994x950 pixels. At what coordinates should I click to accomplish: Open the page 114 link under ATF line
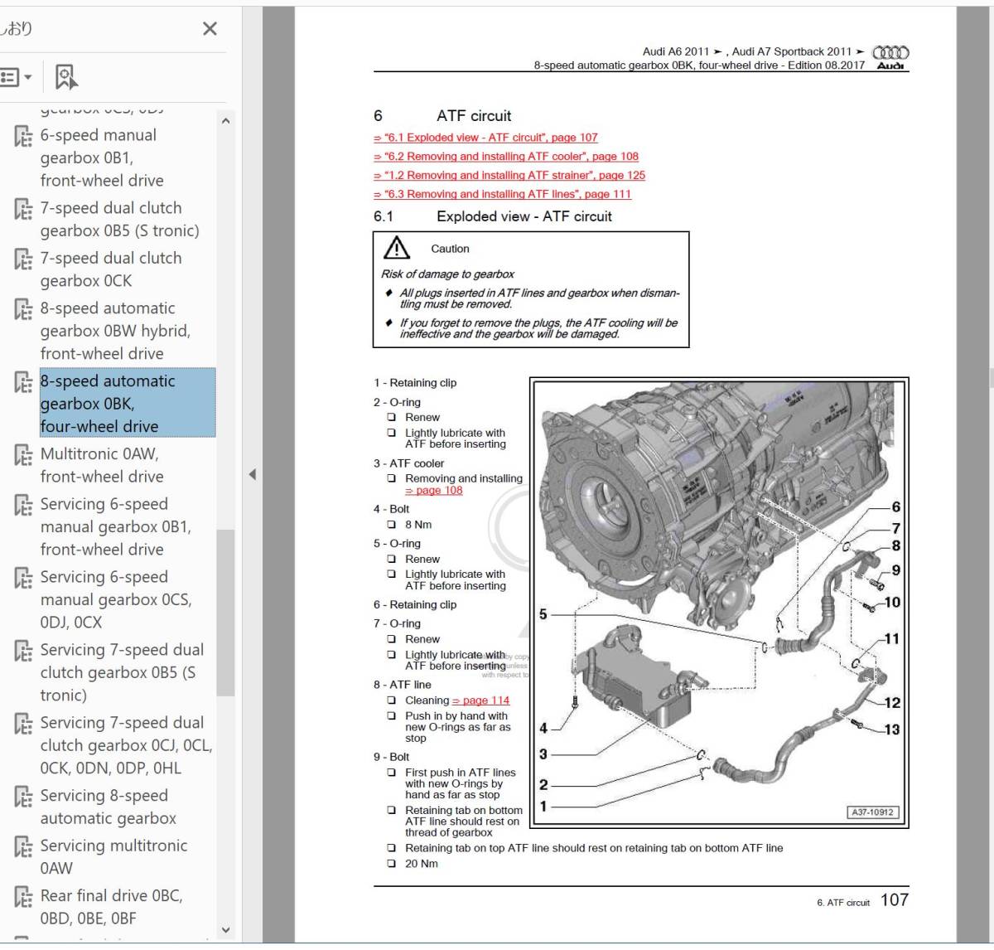(481, 700)
